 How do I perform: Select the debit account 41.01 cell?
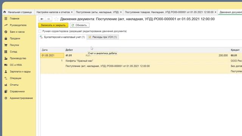[69, 56]
